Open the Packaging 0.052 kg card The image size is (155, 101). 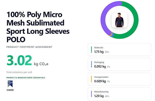click(x=120, y=64)
